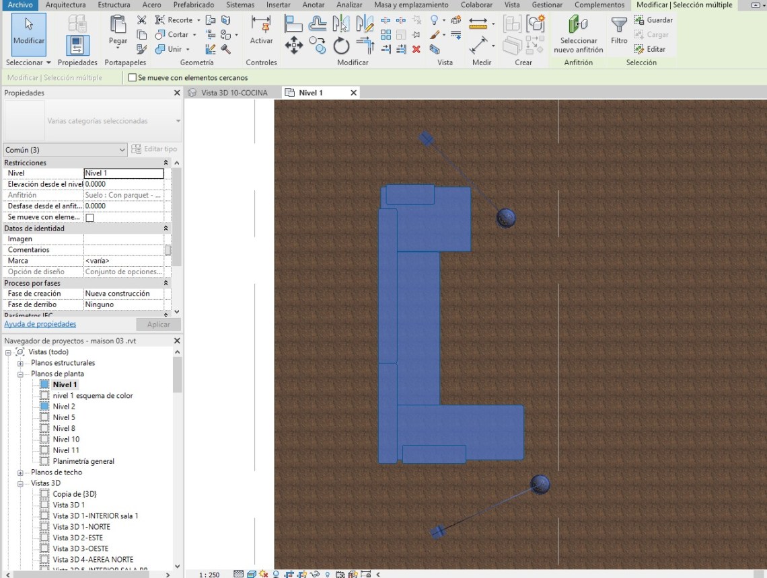Click the Ayuda de propiedades link
Viewport: 767px width, 578px height.
click(40, 324)
